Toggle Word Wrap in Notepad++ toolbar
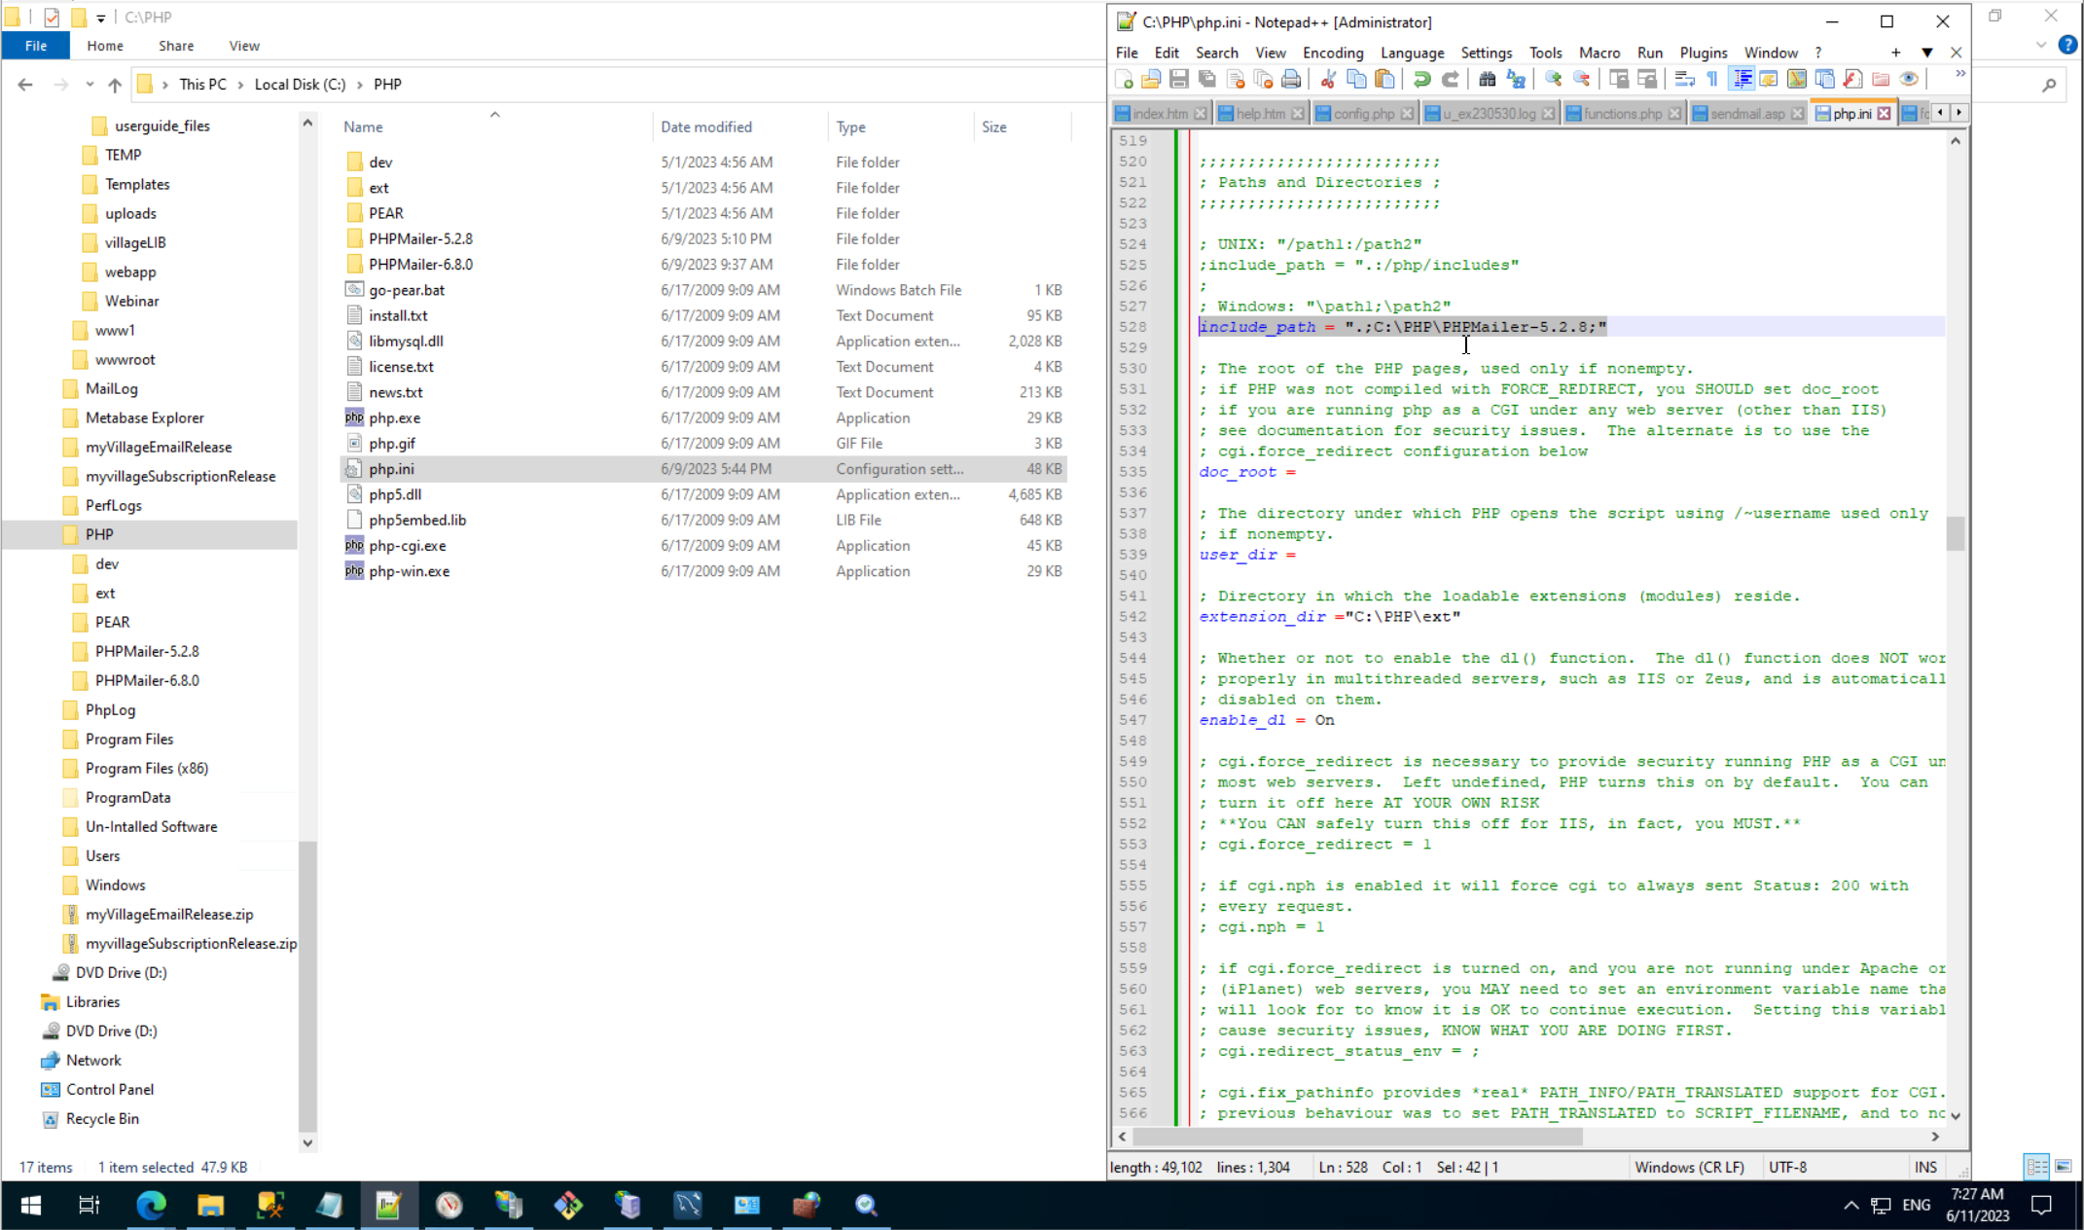Image resolution: width=2084 pixels, height=1230 pixels. pos(1684,80)
